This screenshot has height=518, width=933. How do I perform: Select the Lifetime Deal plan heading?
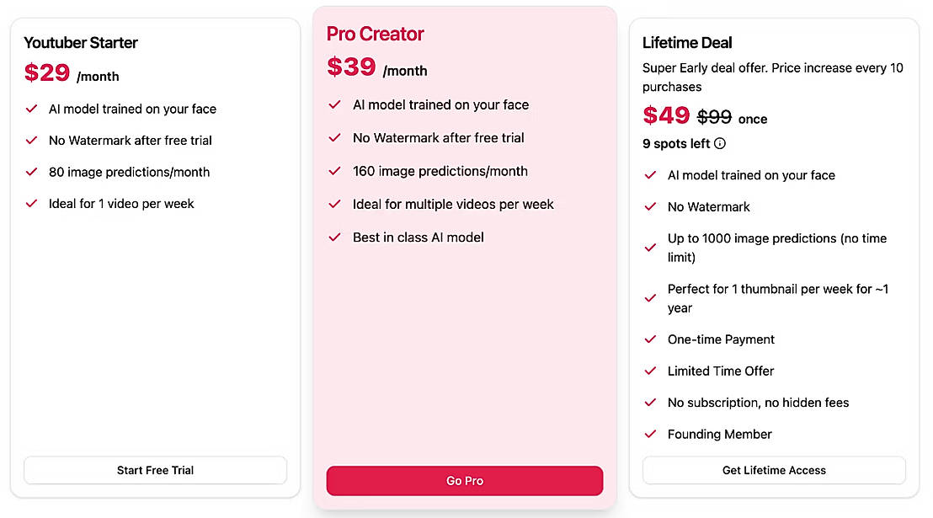coord(687,43)
